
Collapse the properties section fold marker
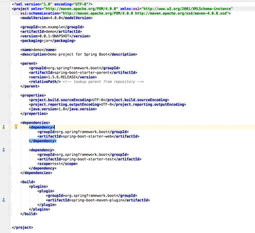[10, 95]
